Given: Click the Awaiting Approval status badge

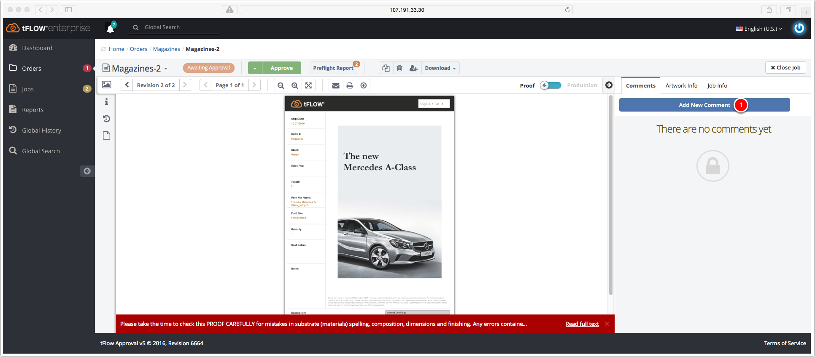Looking at the screenshot, I should click(208, 68).
